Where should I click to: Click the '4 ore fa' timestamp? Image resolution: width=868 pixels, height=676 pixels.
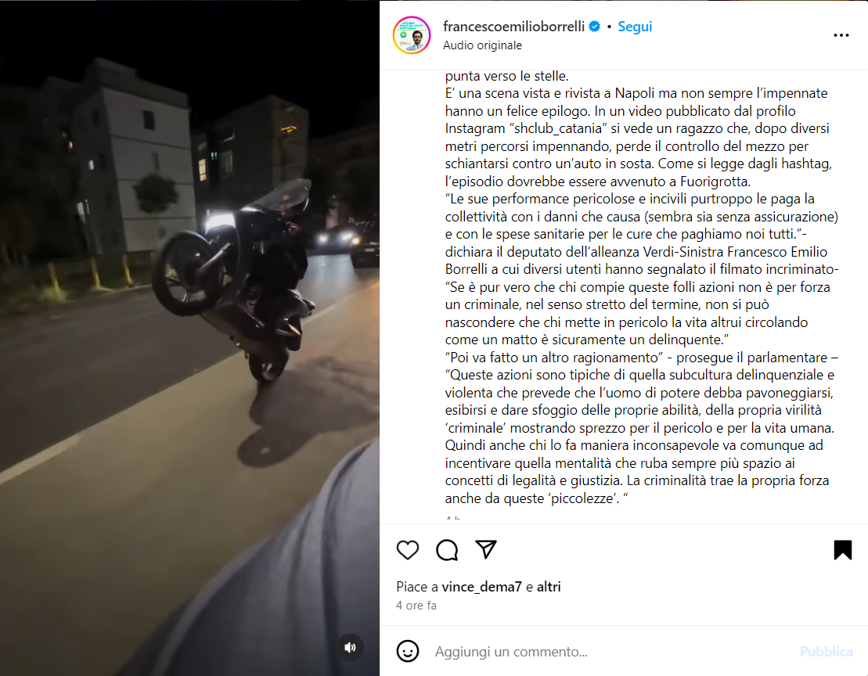click(x=416, y=606)
